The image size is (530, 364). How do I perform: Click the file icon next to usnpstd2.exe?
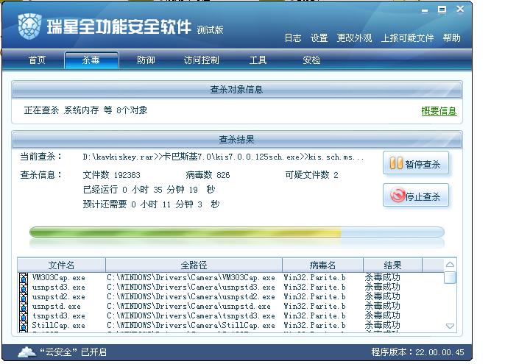point(24,297)
